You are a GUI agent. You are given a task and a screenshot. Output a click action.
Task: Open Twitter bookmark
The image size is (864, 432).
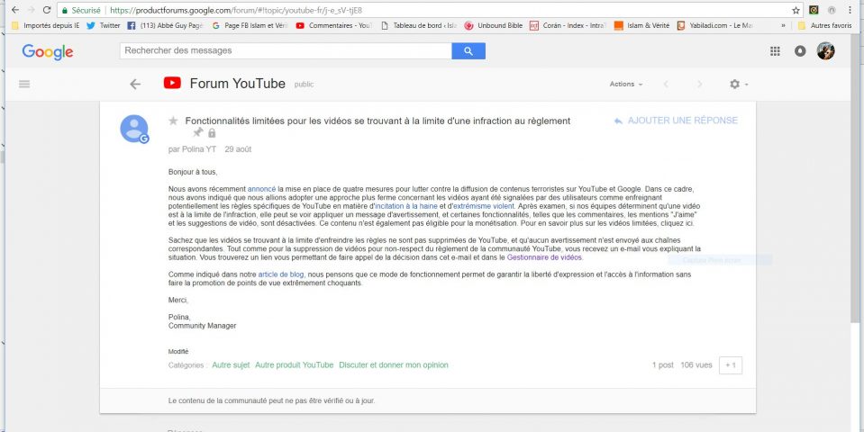tap(104, 25)
